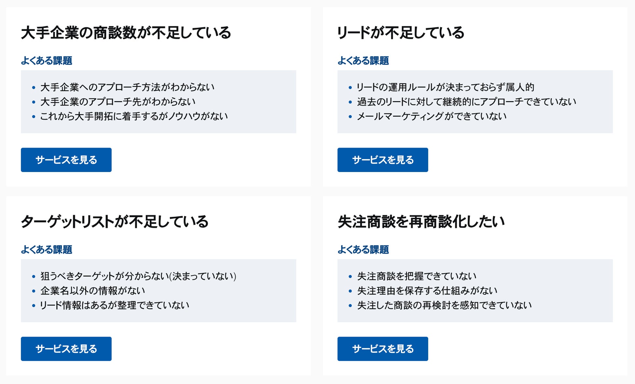
Task: Click the bullet 失注した商談の再検討を感知できていない
Action: 444,305
